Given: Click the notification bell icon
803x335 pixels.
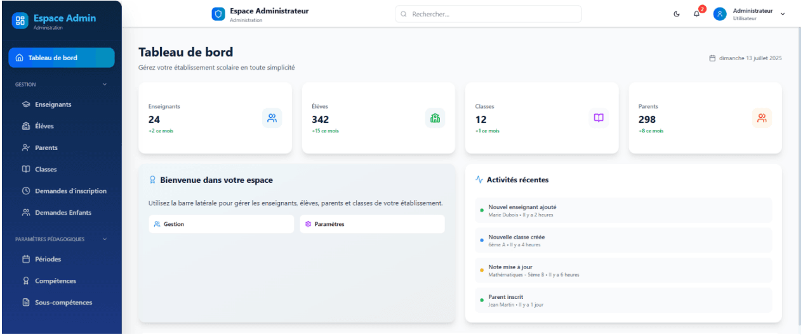Looking at the screenshot, I should coord(696,15).
